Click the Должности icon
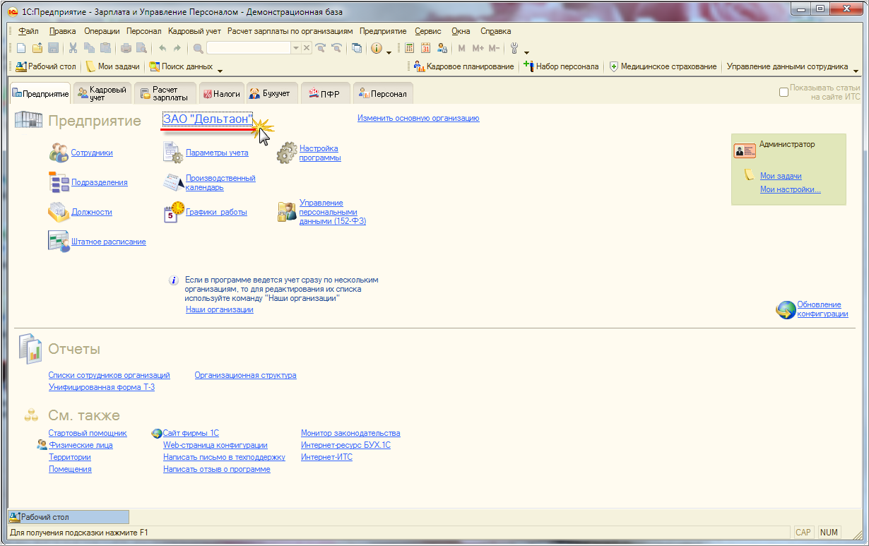869x546 pixels. 59,211
